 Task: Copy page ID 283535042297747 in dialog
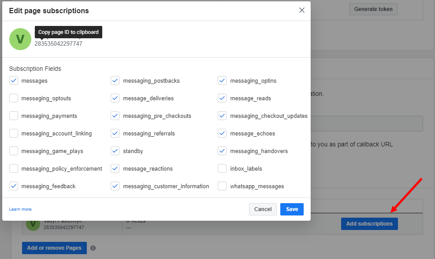tap(58, 44)
